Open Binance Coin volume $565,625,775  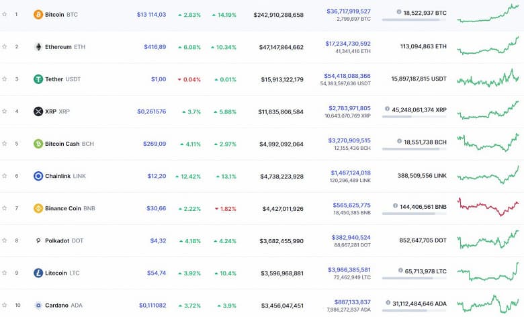(351, 205)
